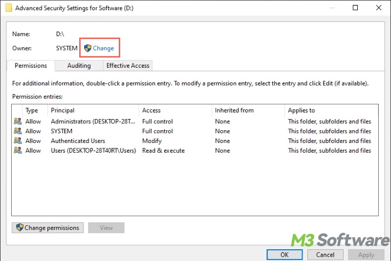The image size is (391, 261).
Task: Click the Read & execute access value
Action: point(163,151)
